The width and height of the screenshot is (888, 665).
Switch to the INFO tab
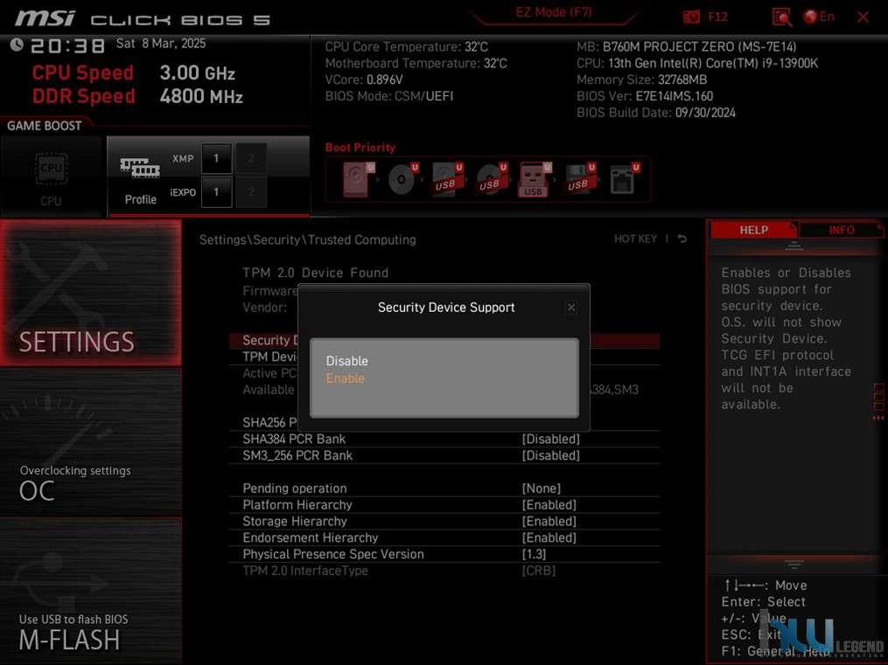tap(841, 230)
